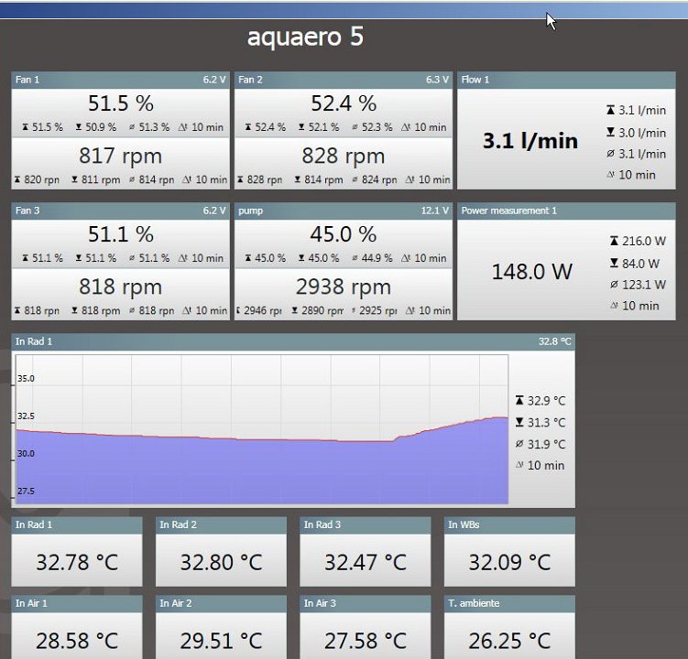Click the large 45.0 % pump value
Image resolution: width=688 pixels, height=659 pixels.
pos(344,234)
